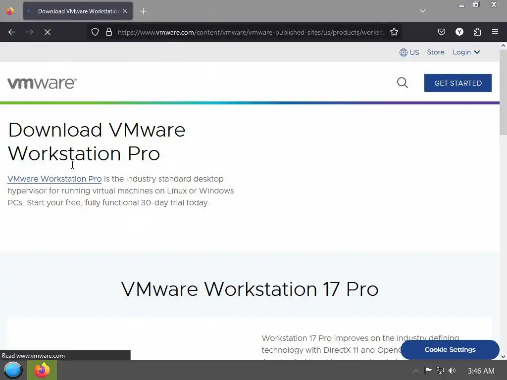This screenshot has height=380, width=507.
Task: Click the address bar URL
Action: [x=251, y=32]
